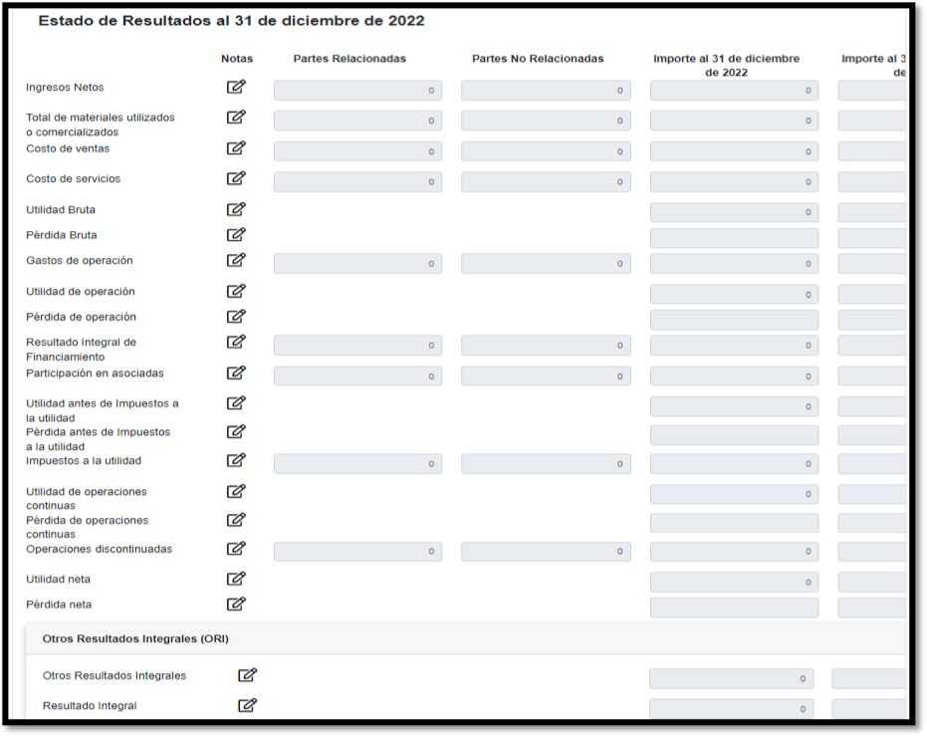
Task: Edit the note for Utilidad Bruta
Action: (236, 209)
